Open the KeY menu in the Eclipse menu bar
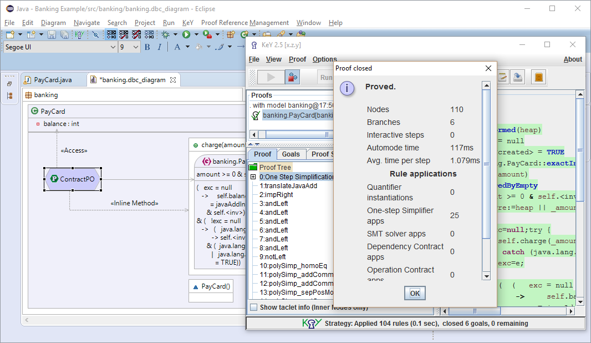Screen dimensions: 591x343 coord(188,23)
